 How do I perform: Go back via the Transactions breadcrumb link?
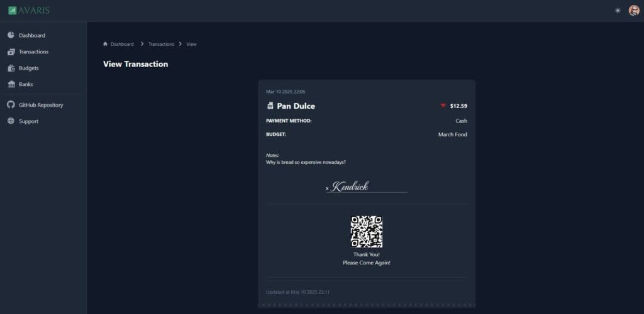[161, 44]
